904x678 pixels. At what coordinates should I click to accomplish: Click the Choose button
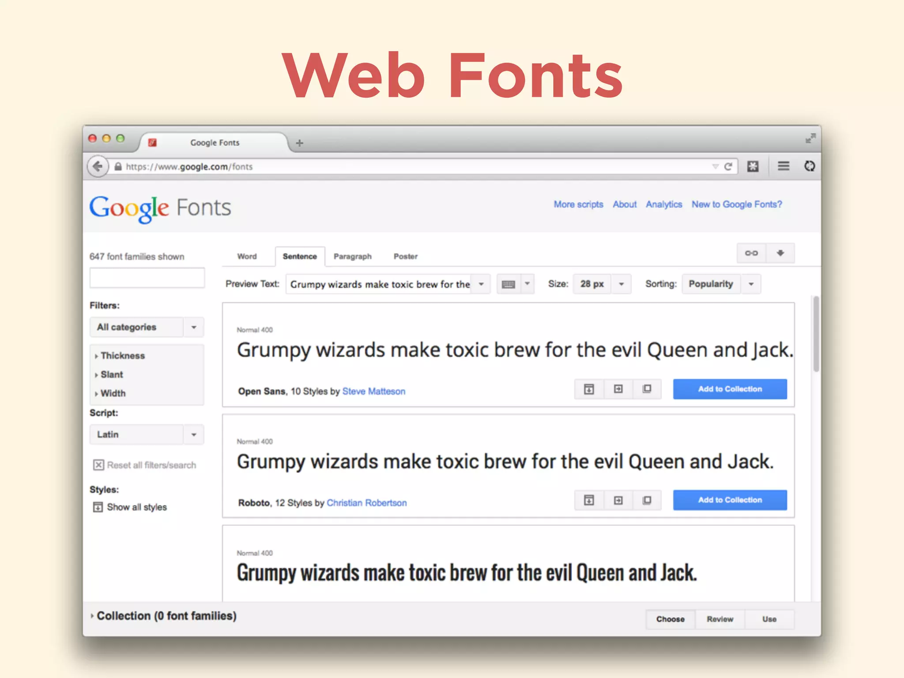tap(670, 619)
